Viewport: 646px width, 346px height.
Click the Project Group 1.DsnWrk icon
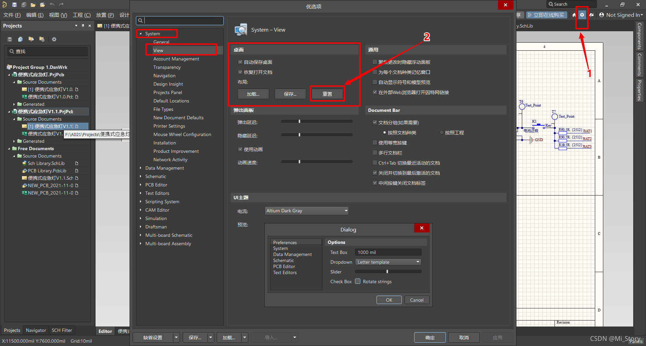click(9, 67)
